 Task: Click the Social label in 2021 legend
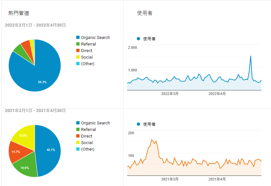click(87, 143)
